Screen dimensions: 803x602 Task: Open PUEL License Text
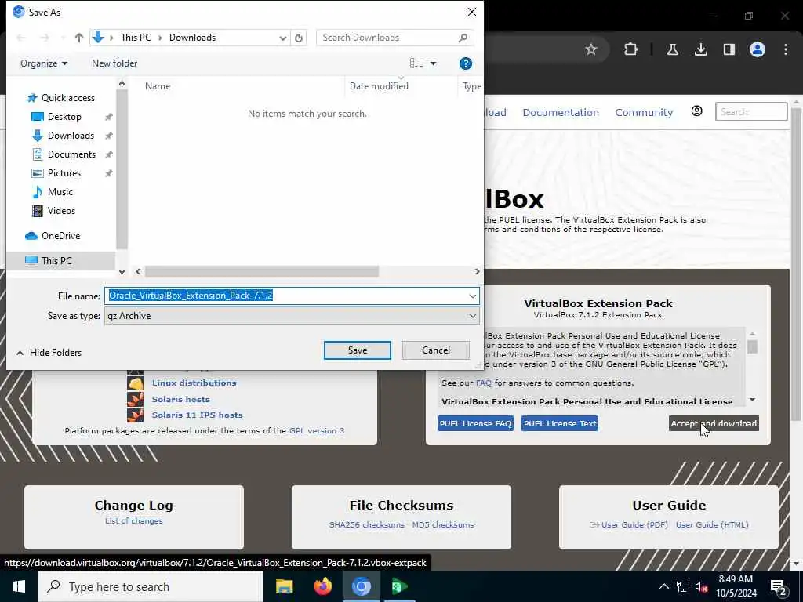pos(560,423)
